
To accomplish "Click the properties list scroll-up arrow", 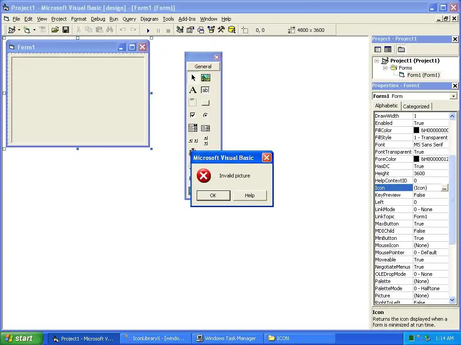I will click(452, 116).
